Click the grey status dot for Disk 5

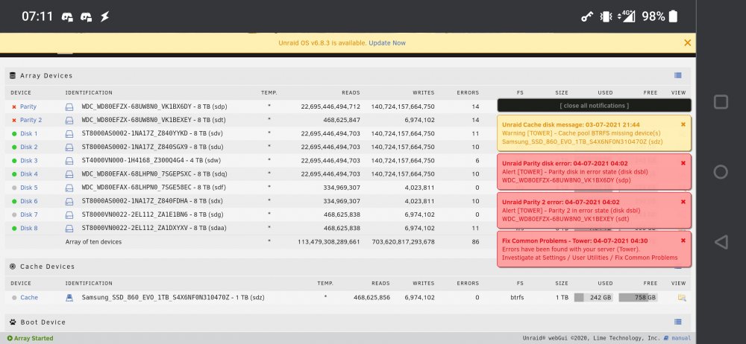pos(14,188)
